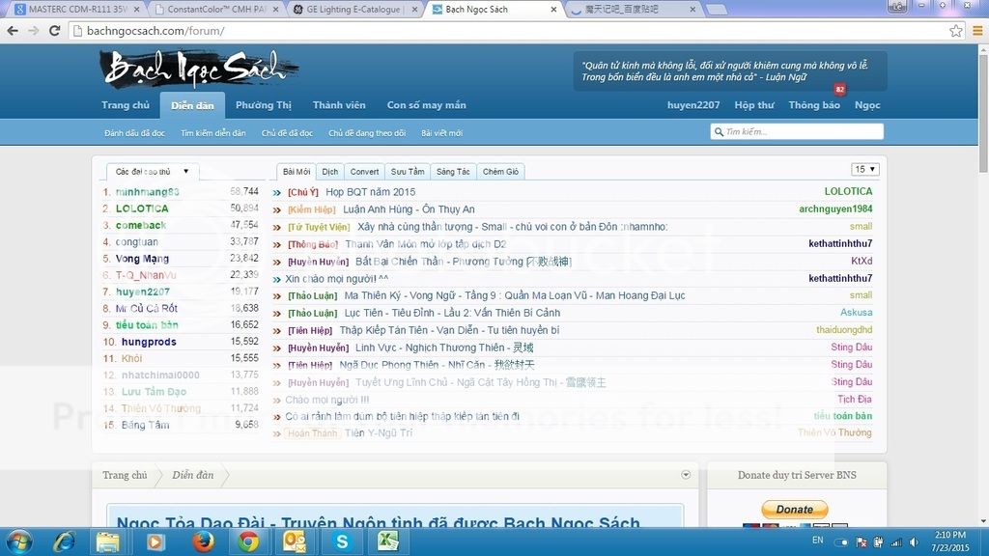Close the GE Lighting E-Catalogue tab
Image resolution: width=989 pixels, height=556 pixels.
tap(414, 10)
